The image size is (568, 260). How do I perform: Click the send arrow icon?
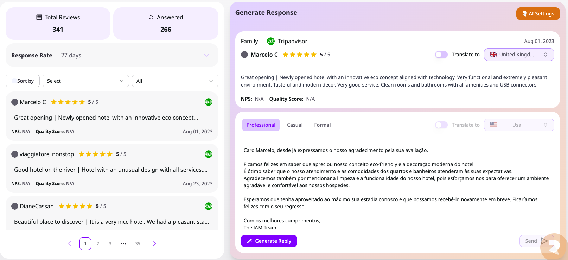(x=544, y=241)
